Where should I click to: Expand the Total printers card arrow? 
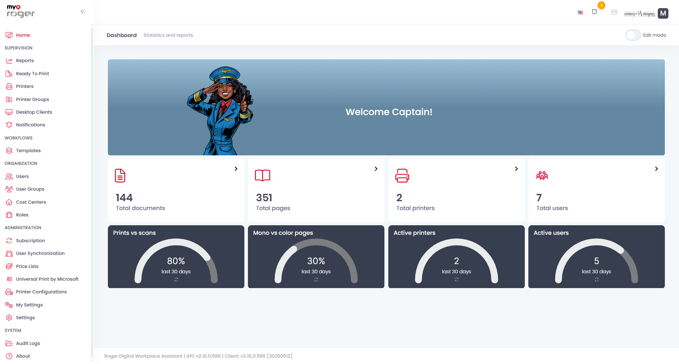pyautogui.click(x=516, y=169)
